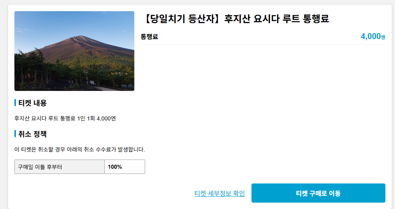Select the 후지산 요시다 루트 통행료 title heading
The width and height of the screenshot is (395, 209).
236,19
